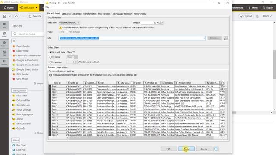Screen dimensions: 276x155
Task: Click the CSV Writer node icon
Action: click(x=13, y=79)
